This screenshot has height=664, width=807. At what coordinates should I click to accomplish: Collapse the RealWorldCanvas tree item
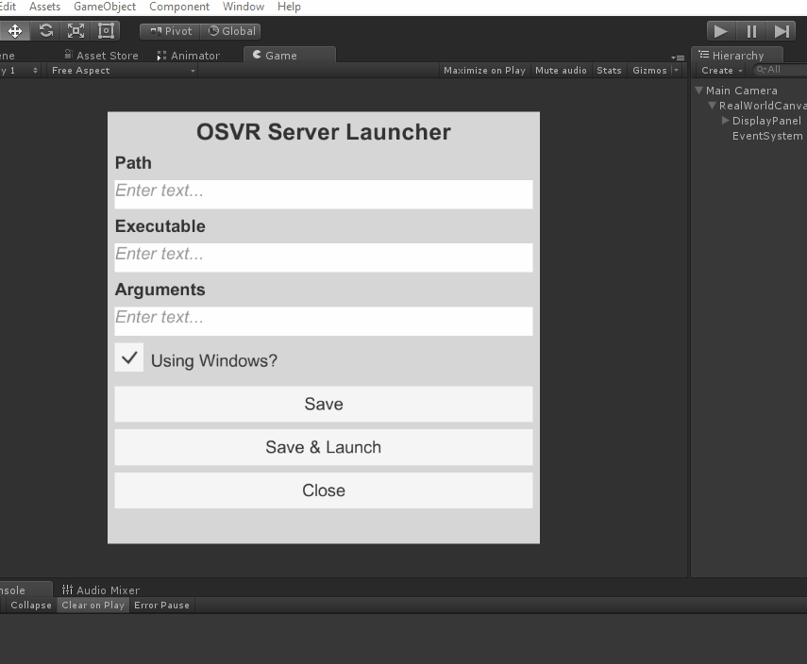click(x=713, y=106)
